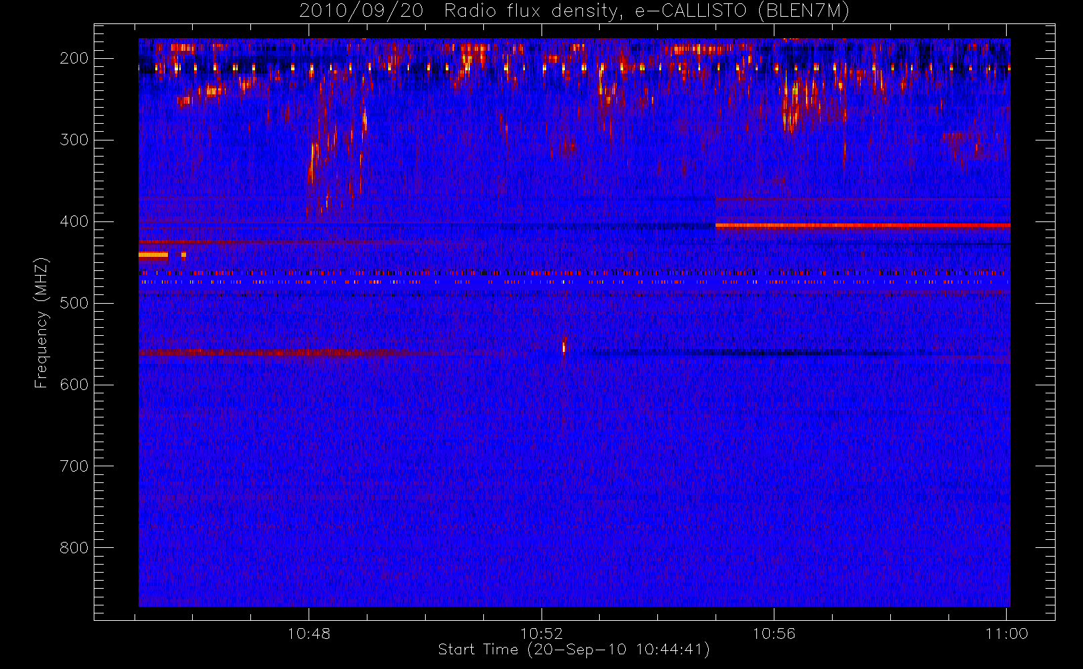Image resolution: width=1083 pixels, height=669 pixels.
Task: Click the yellow-orange bar near 440 MHz
Action: [153, 255]
